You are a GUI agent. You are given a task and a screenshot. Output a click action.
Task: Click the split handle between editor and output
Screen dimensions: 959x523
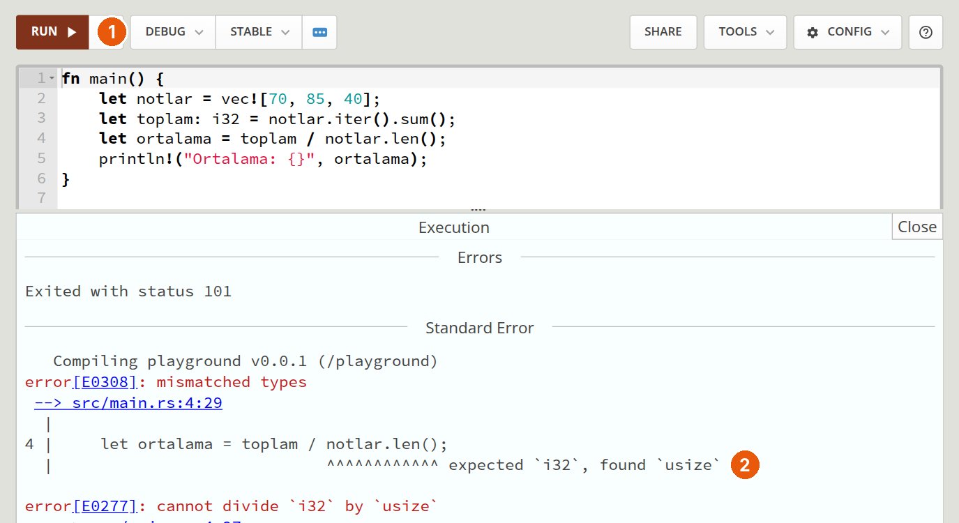coord(478,209)
